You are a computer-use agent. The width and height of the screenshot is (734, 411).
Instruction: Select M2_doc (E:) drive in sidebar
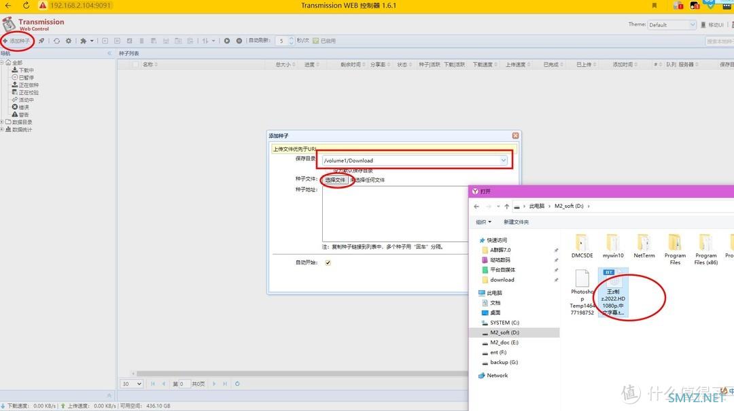click(504, 342)
